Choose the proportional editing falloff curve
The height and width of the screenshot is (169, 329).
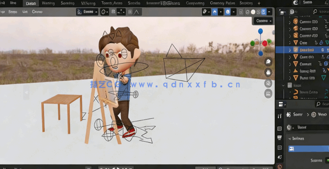(x=137, y=12)
